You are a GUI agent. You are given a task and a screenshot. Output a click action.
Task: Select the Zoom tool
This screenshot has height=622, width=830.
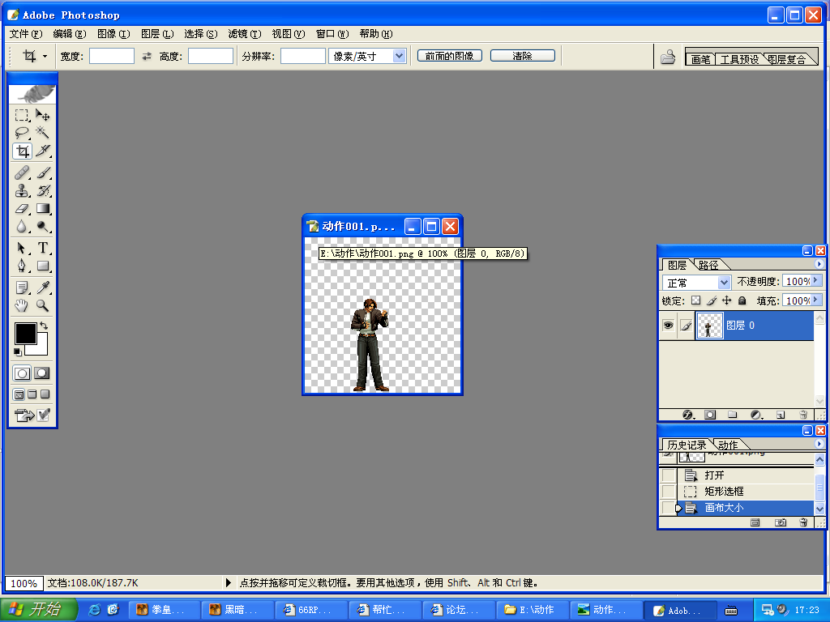pos(43,305)
